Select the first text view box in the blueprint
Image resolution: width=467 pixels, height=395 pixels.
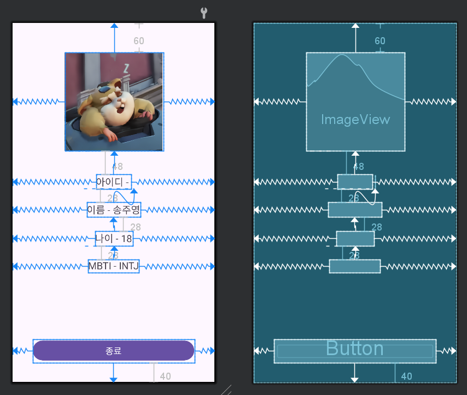coord(355,181)
